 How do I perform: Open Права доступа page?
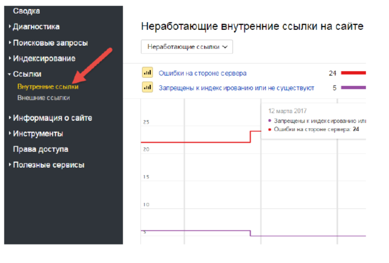coord(41,149)
